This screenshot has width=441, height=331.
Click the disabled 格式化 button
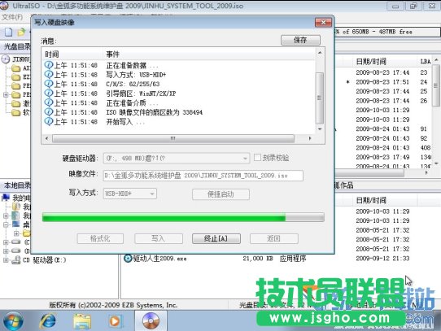click(x=100, y=239)
